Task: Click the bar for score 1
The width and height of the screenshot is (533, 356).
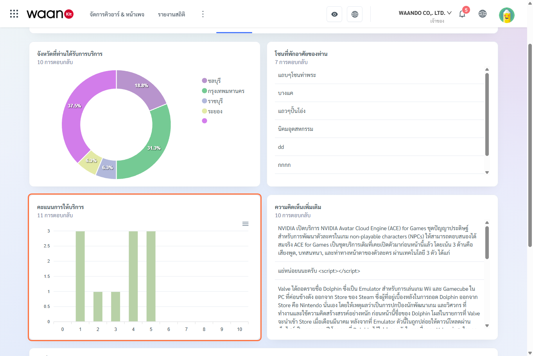Action: 80,276
